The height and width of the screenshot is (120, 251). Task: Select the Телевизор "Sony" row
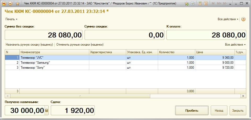(126, 67)
